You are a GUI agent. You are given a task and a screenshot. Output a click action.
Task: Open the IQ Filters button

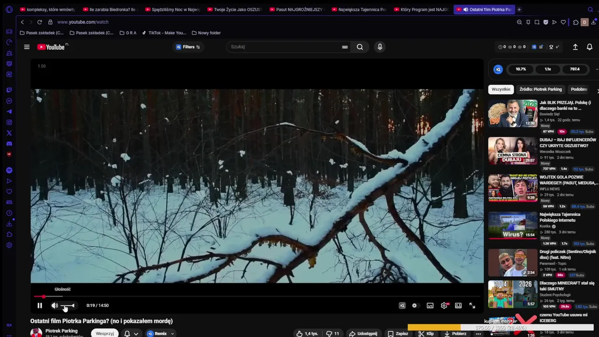(x=188, y=47)
